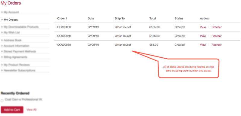Open Account Information page in sidebar
This screenshot has width=241, height=116.
17,46
